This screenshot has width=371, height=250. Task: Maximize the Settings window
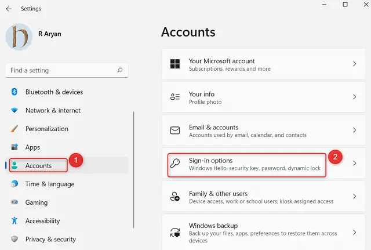click(x=345, y=5)
